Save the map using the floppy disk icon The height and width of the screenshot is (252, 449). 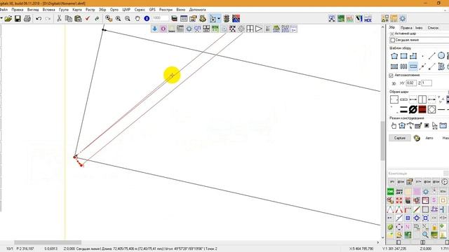click(18, 19)
